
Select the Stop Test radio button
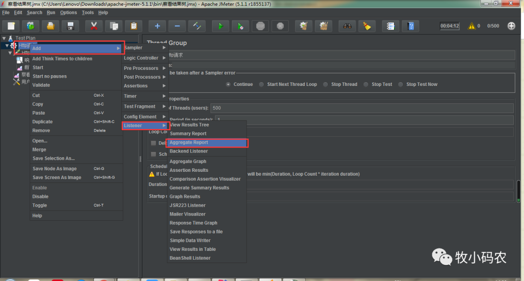point(366,84)
